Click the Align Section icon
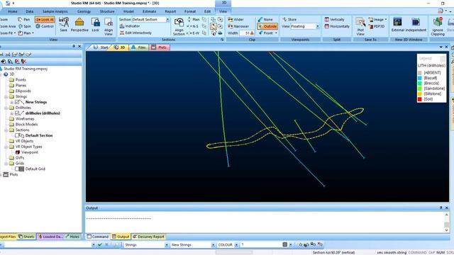454x255 pixels. coord(179,22)
